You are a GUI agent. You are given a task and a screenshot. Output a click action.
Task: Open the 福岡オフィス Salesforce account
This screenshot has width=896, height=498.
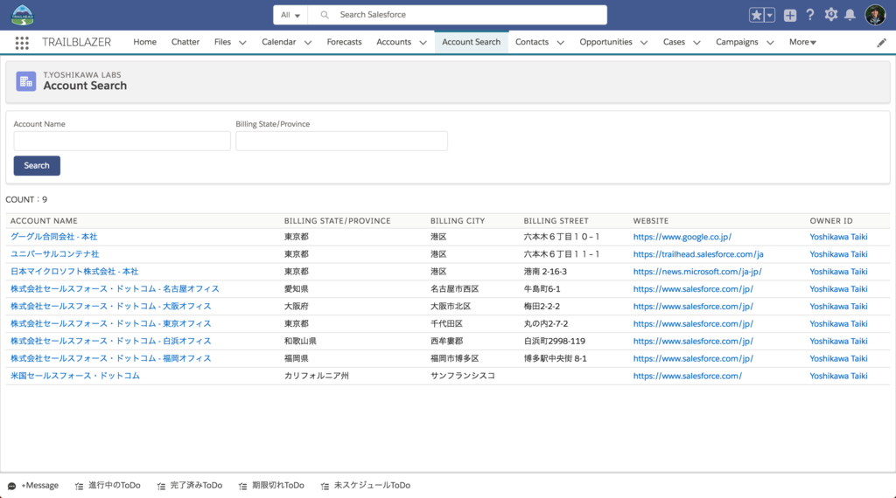click(x=111, y=359)
